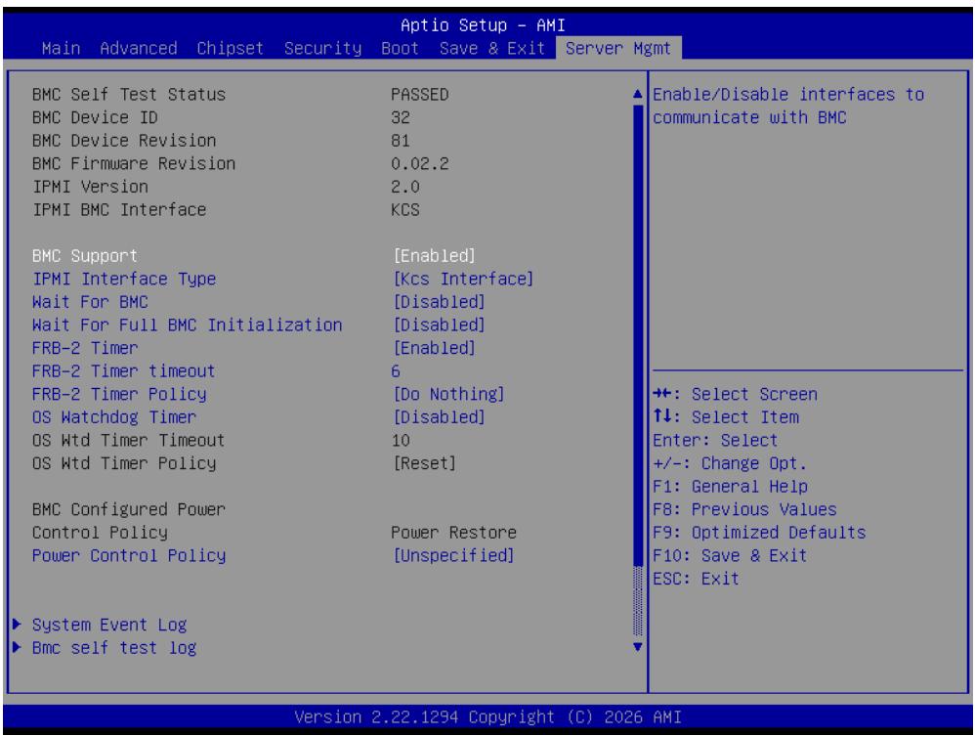Select the Chipset tab
This screenshot has height=736, width=975.
[230, 48]
